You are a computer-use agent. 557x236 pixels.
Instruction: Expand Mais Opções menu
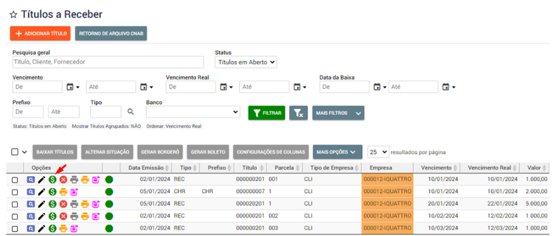click(338, 152)
